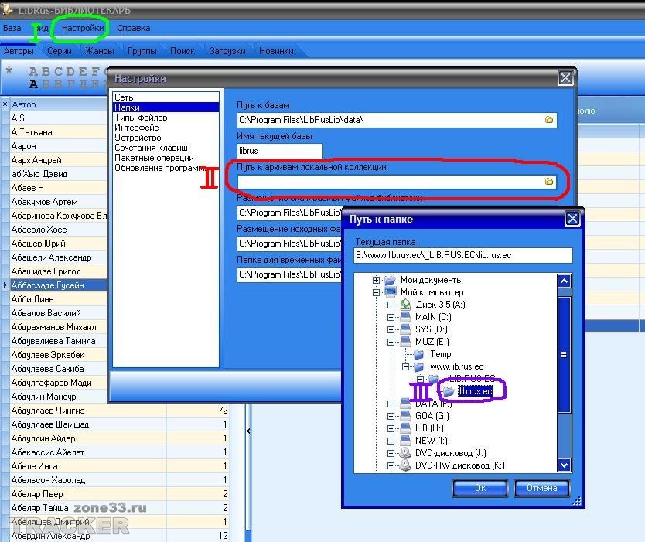Click the DVD-дисковод (J:) disc icon
Screen dimensions: 645x542
(x=405, y=453)
